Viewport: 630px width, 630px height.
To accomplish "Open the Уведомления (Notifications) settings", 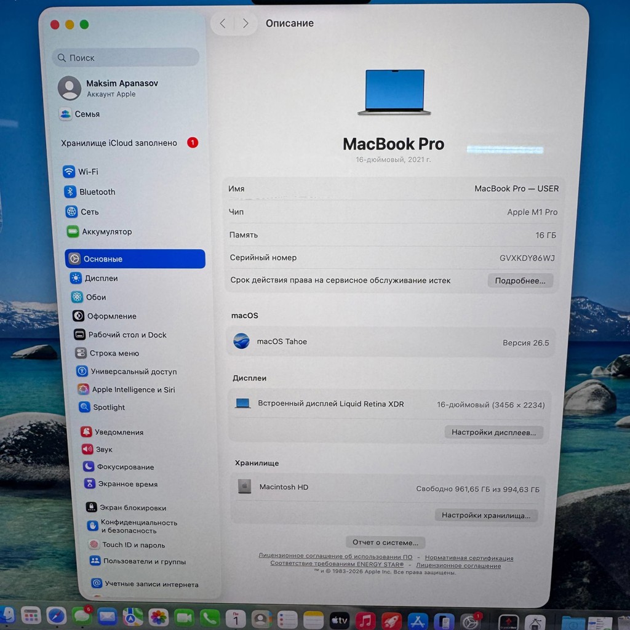I will pyautogui.click(x=112, y=432).
